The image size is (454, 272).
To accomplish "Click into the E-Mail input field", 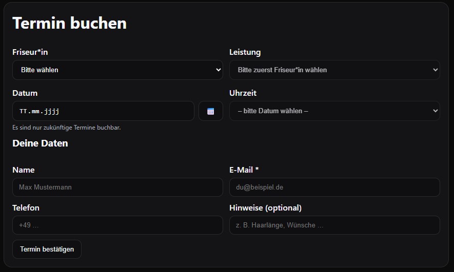I will coord(334,187).
